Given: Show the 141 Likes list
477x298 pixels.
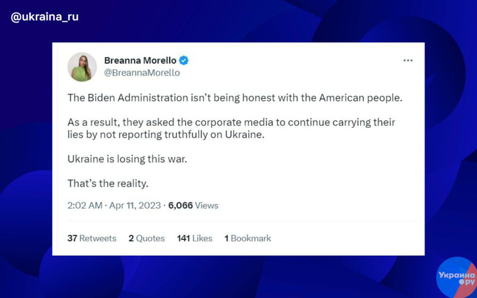Looking at the screenshot, I should (x=194, y=238).
